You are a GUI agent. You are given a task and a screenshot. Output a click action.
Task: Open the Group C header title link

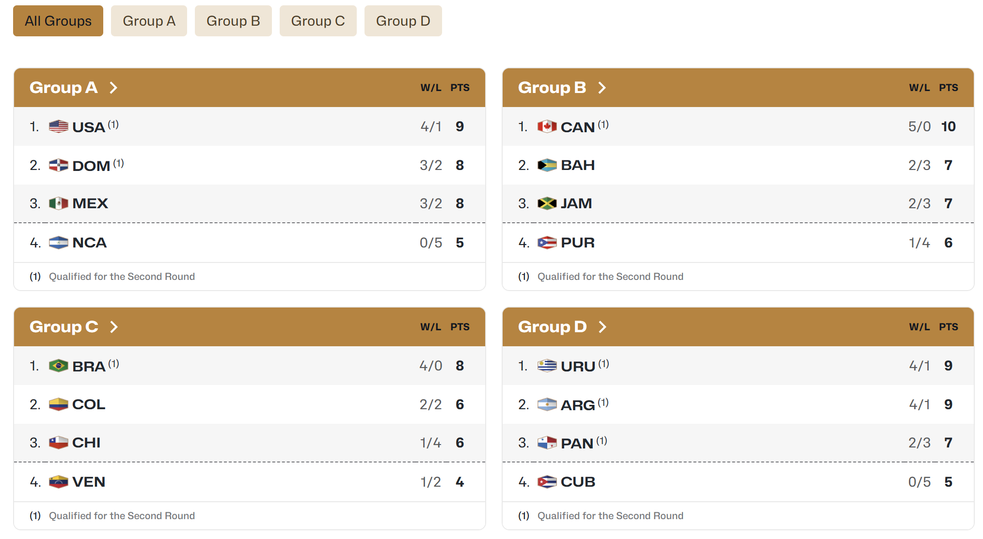coord(64,327)
